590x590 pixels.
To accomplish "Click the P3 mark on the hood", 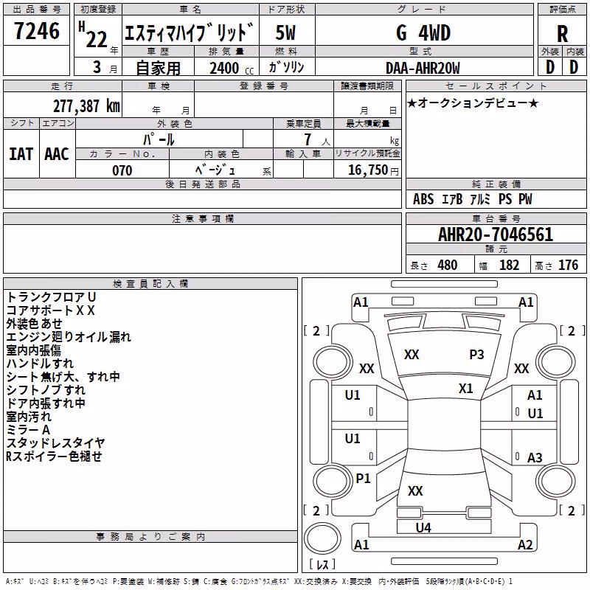I will tap(476, 355).
